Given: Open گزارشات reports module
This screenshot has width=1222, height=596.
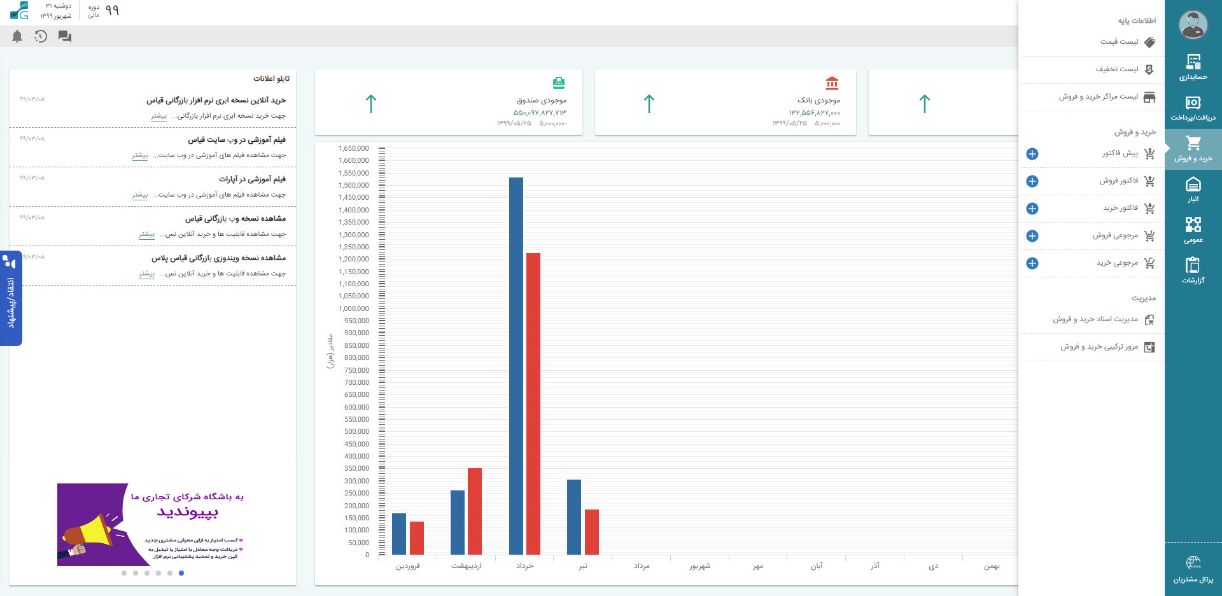Looking at the screenshot, I should pyautogui.click(x=1193, y=270).
